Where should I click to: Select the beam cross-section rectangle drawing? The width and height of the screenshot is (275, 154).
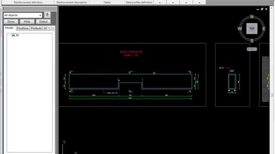point(232,82)
